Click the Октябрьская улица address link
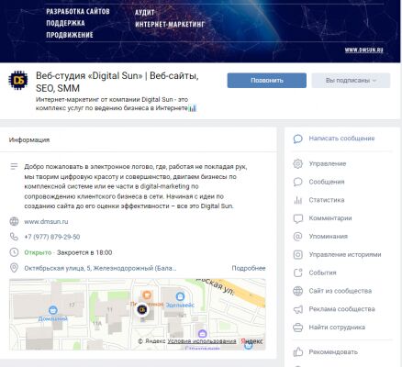Screen dimensions: 402x367 (x=100, y=268)
